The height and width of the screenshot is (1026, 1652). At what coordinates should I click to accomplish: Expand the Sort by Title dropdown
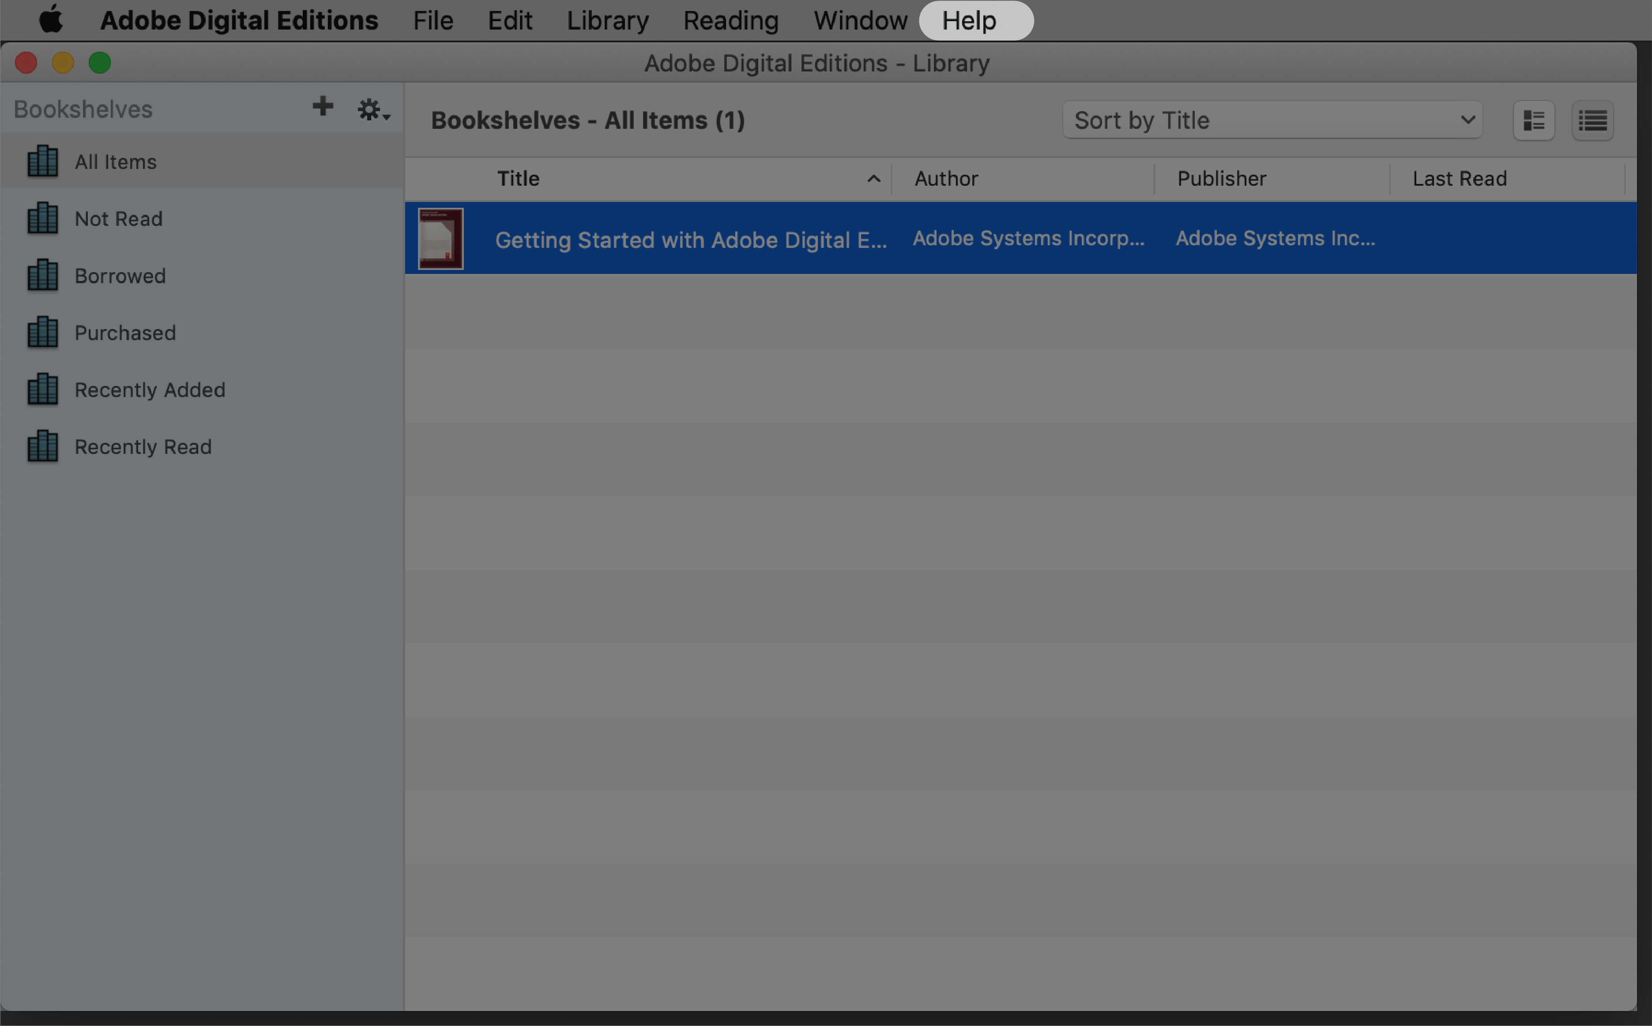1271,120
